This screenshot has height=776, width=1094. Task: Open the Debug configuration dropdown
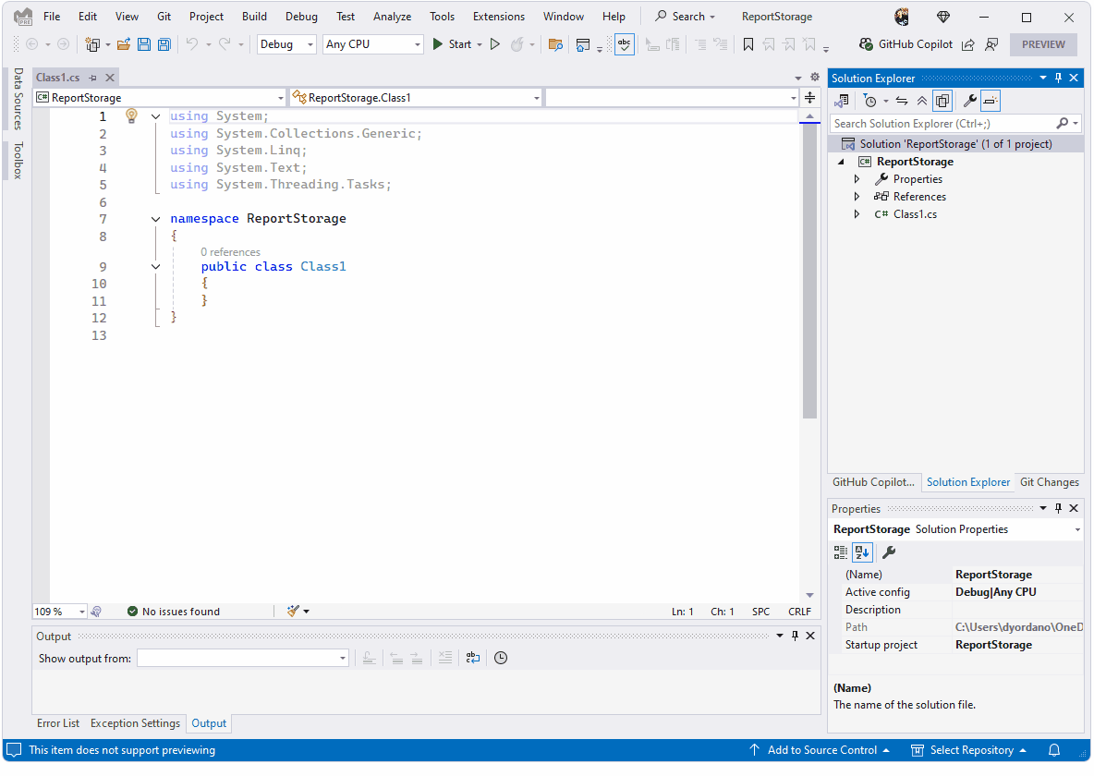[286, 44]
